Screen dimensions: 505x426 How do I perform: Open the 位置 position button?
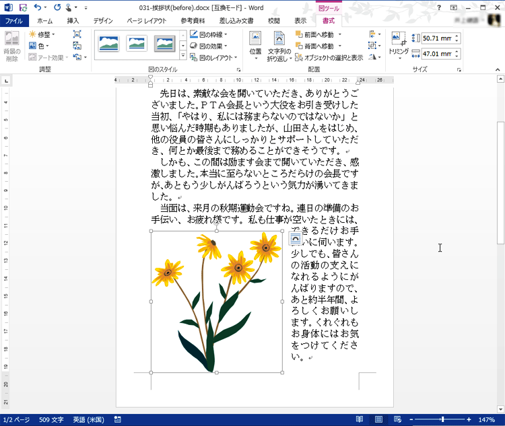[255, 46]
